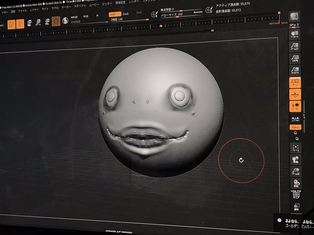Toggle the local symmetry ローカル button

click(296, 106)
